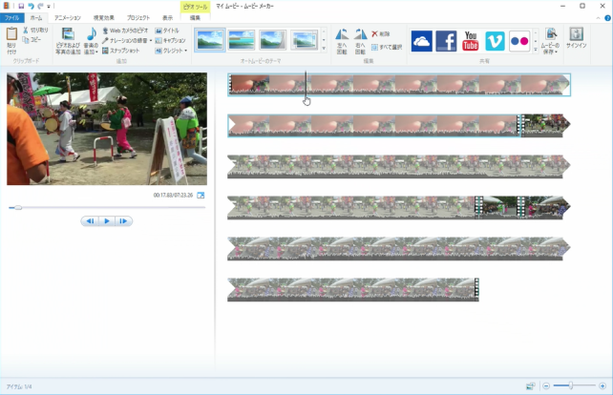Share the movie to Facebook

pos(446,41)
